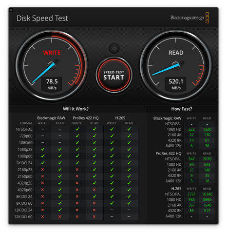
Task: Click the 4320p25 format row label
Action: click(x=25, y=183)
